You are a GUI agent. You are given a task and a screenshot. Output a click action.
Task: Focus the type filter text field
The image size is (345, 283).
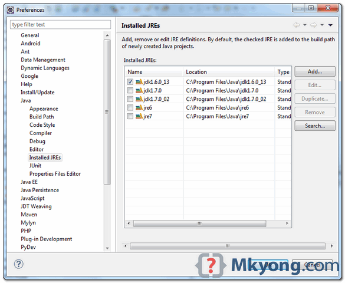(x=60, y=24)
